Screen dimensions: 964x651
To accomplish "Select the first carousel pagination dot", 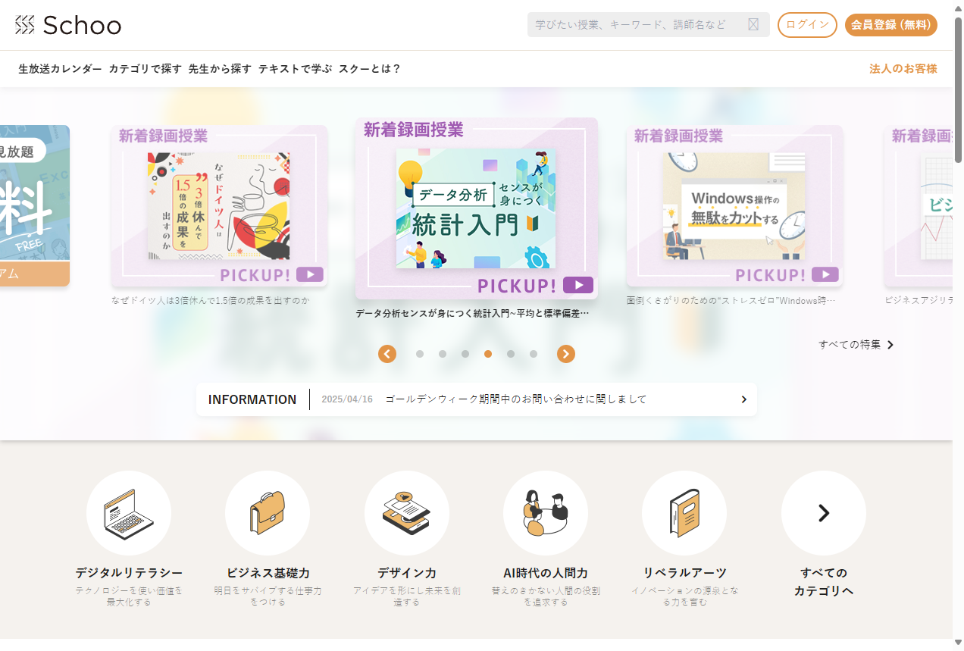I will tap(420, 354).
